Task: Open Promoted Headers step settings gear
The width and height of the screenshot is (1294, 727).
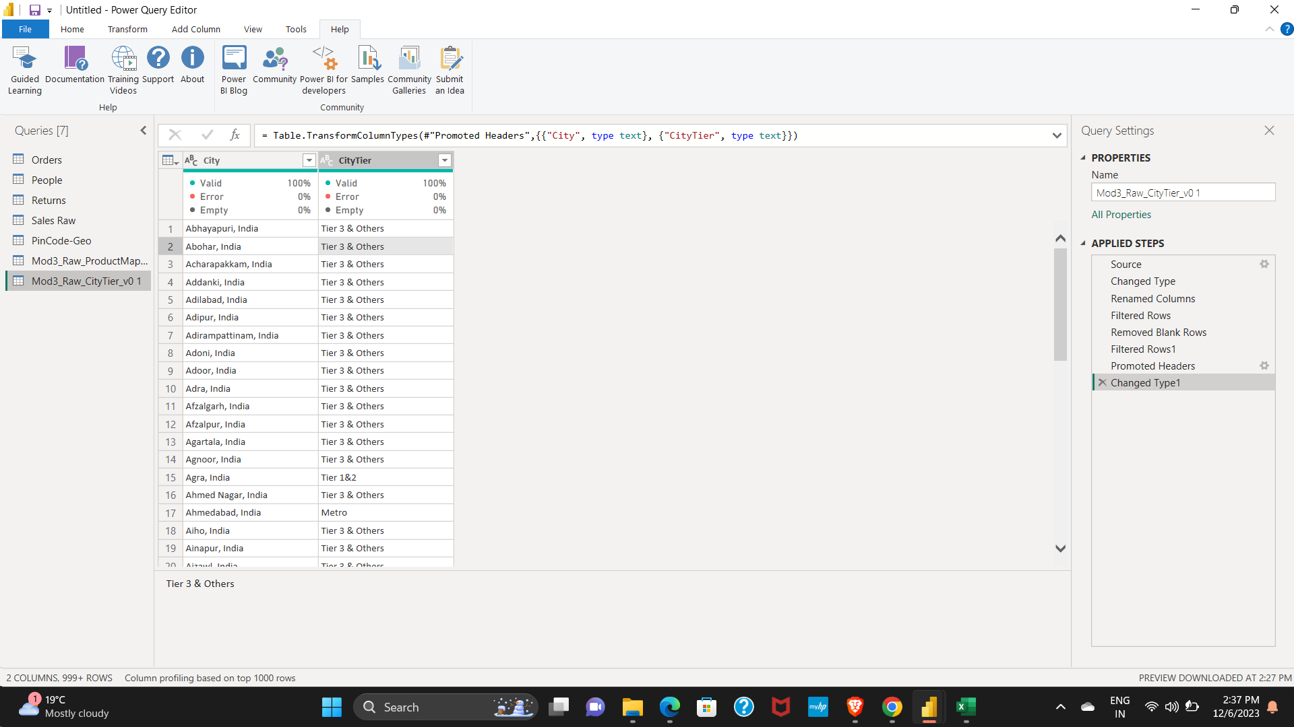Action: tap(1264, 366)
